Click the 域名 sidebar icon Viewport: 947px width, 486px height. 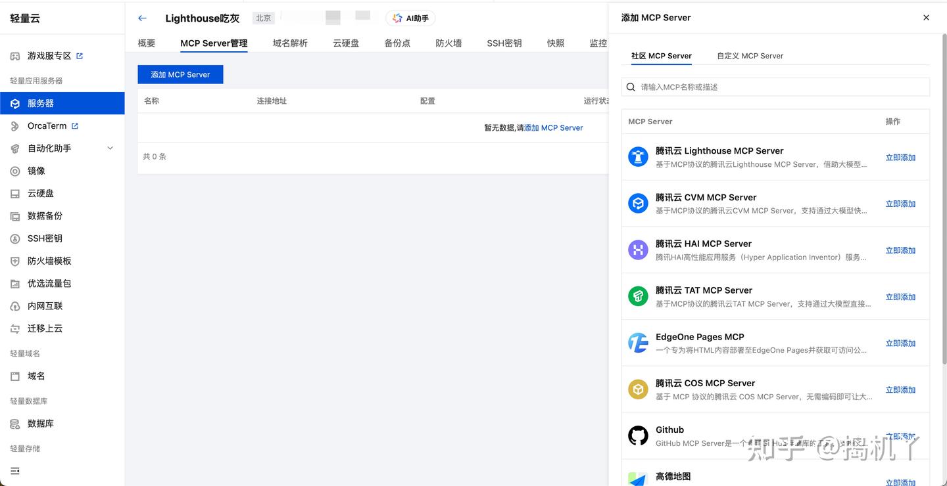(14, 376)
